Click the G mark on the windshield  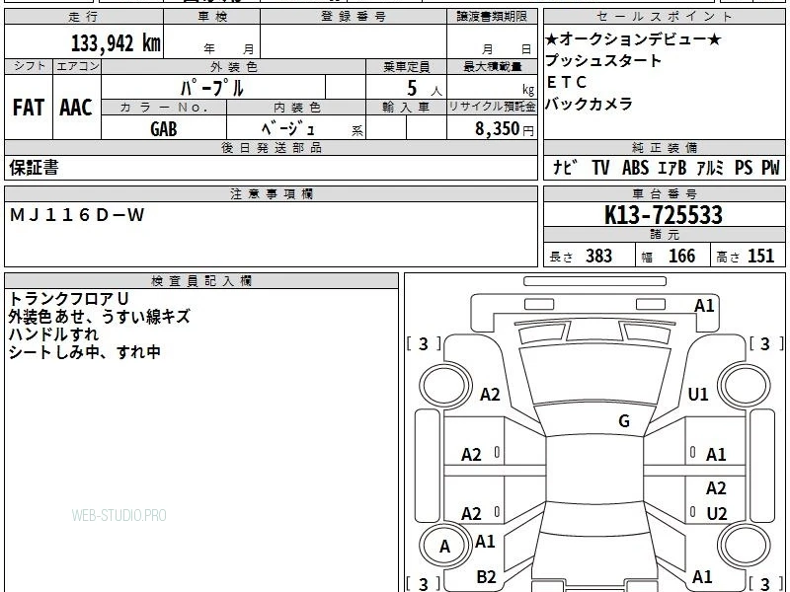click(x=624, y=421)
